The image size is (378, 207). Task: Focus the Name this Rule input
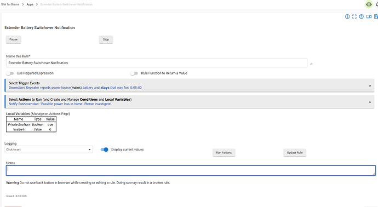[x=157, y=63]
